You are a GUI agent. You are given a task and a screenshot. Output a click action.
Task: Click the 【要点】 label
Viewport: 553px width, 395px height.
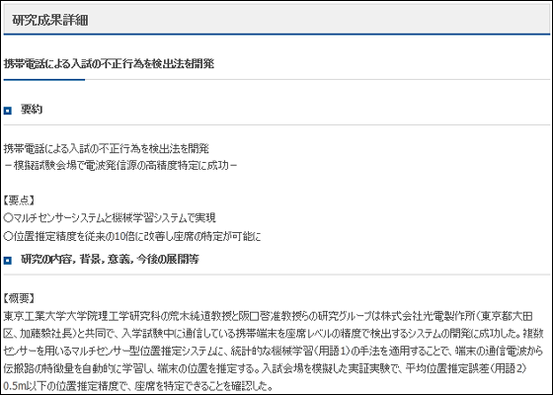(x=19, y=200)
